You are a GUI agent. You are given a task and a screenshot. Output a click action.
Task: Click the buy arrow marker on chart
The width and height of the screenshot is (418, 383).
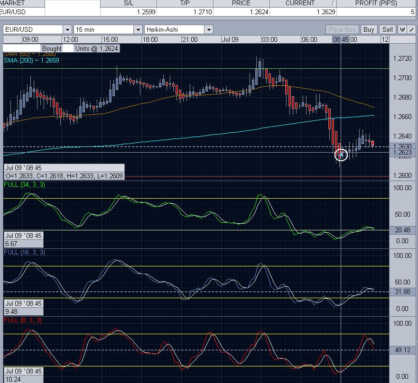click(x=341, y=154)
